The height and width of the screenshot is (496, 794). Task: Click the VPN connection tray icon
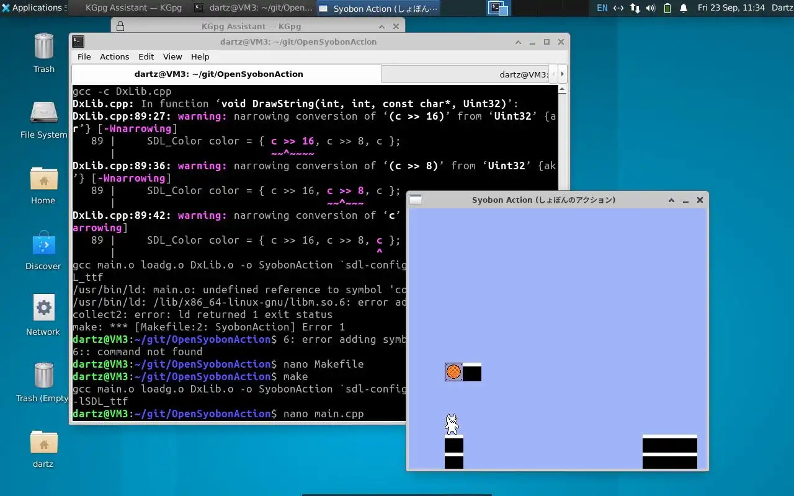618,8
